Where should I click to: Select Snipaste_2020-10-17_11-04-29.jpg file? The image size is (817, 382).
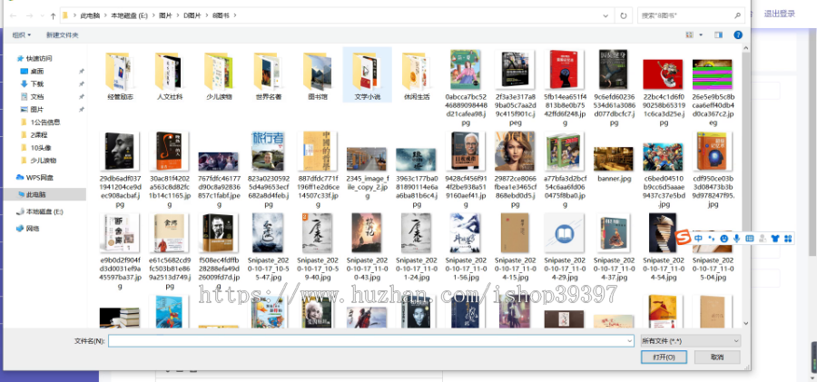(x=564, y=247)
